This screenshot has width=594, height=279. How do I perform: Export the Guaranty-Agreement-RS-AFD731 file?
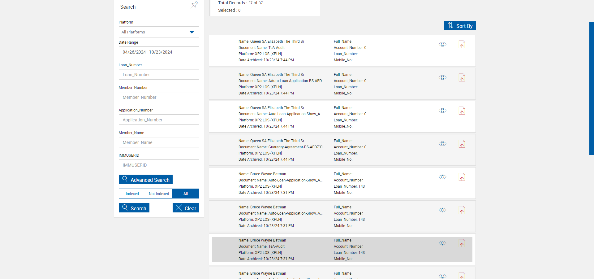pos(462,144)
